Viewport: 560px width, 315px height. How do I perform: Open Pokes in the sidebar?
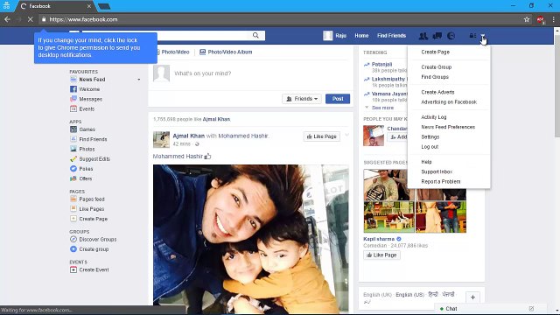[86, 169]
